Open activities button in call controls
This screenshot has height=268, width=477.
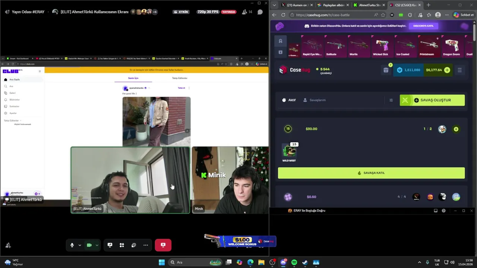(x=122, y=245)
